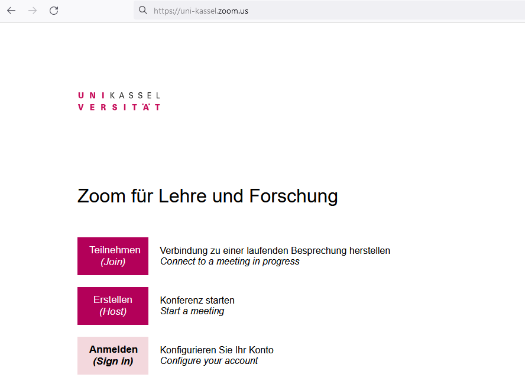Click 'Start a meeting' description text
Viewport: 525px width, 390px height.
pyautogui.click(x=192, y=310)
